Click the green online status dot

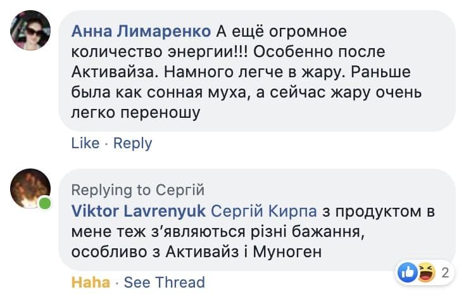coord(46,203)
